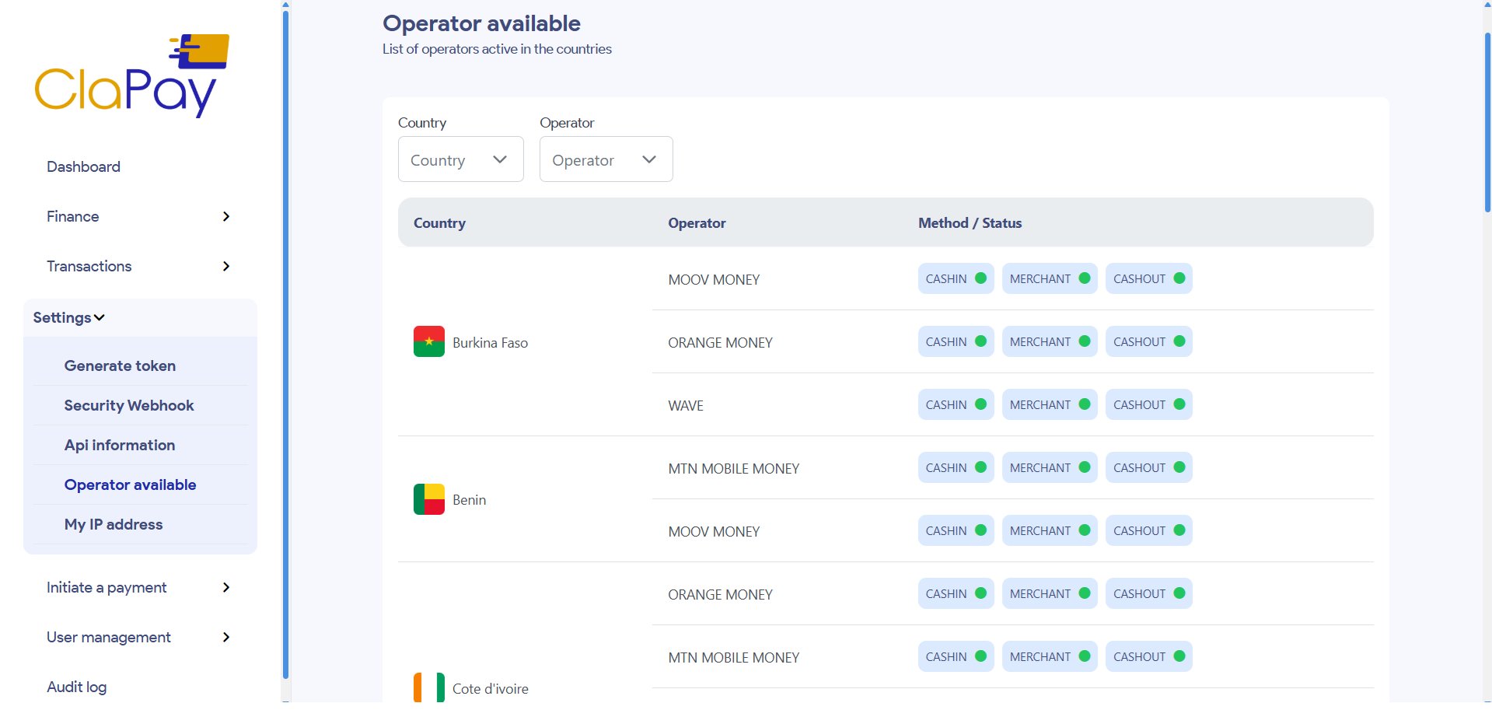Click green status dot on Moov Money Burkina CASHIN
The height and width of the screenshot is (710, 1492).
(980, 278)
